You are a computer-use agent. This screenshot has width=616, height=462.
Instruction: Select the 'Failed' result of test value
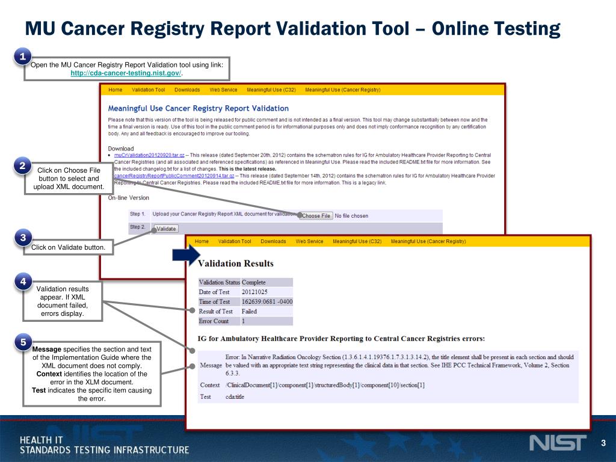click(x=249, y=311)
